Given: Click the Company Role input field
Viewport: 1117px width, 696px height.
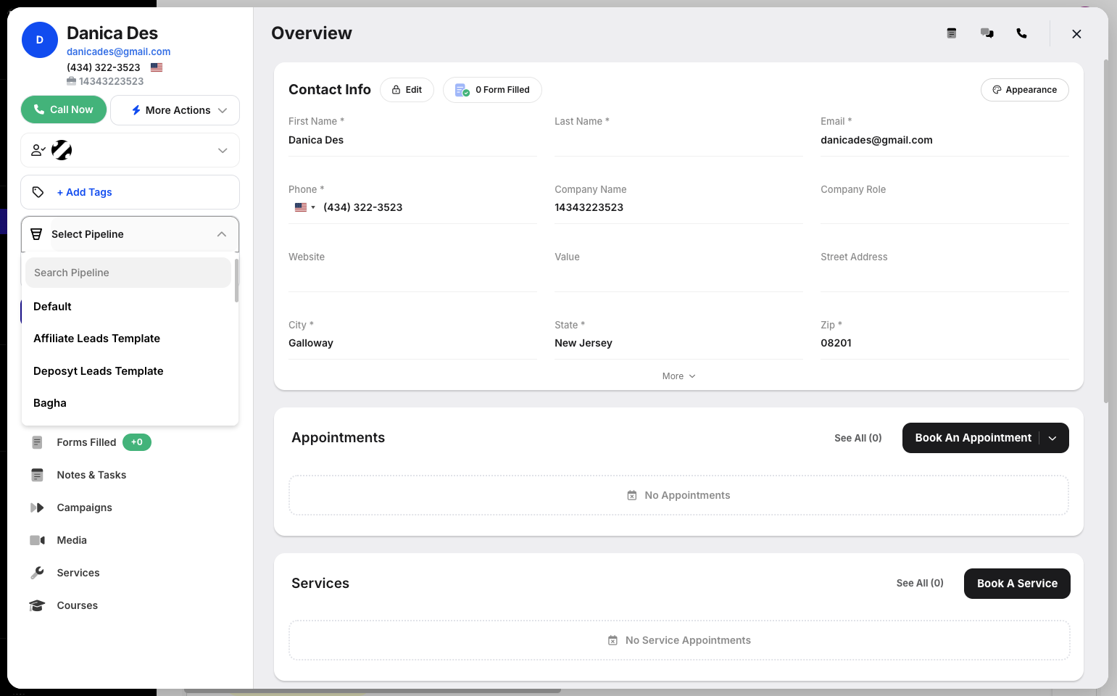Looking at the screenshot, I should tap(944, 209).
